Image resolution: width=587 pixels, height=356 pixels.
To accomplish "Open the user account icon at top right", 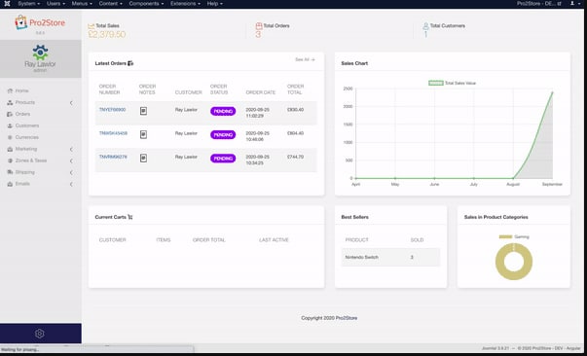I will 572,3.
